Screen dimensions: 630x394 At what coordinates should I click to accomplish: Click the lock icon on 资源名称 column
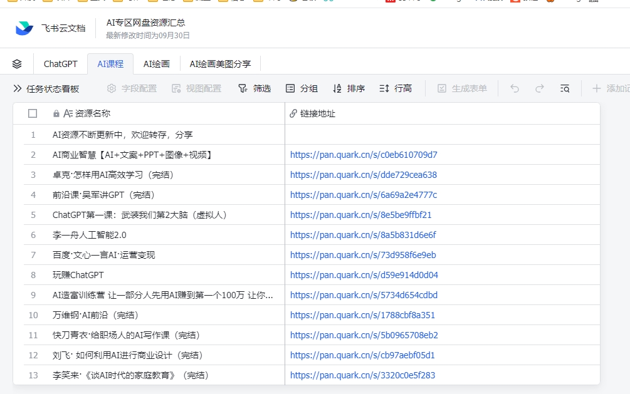click(56, 113)
